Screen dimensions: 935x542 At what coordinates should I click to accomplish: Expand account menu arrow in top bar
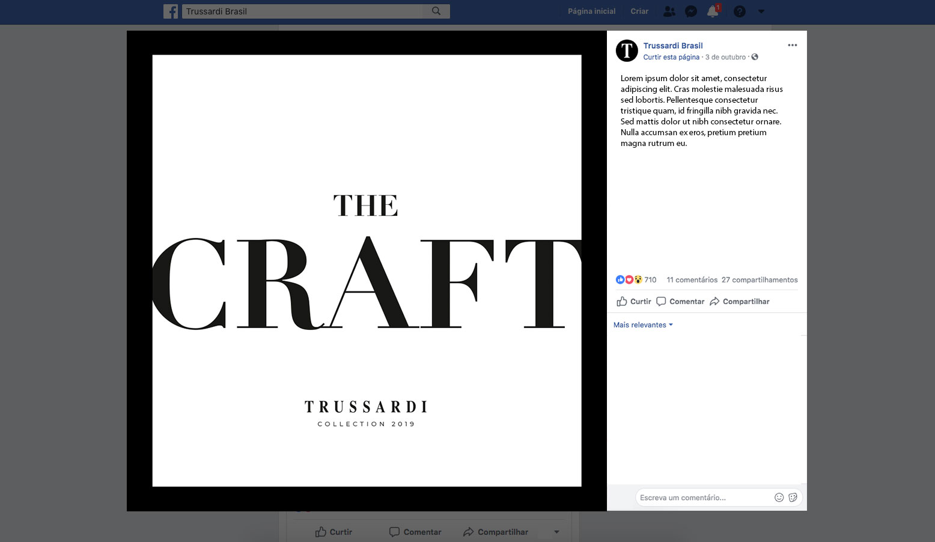pyautogui.click(x=761, y=11)
